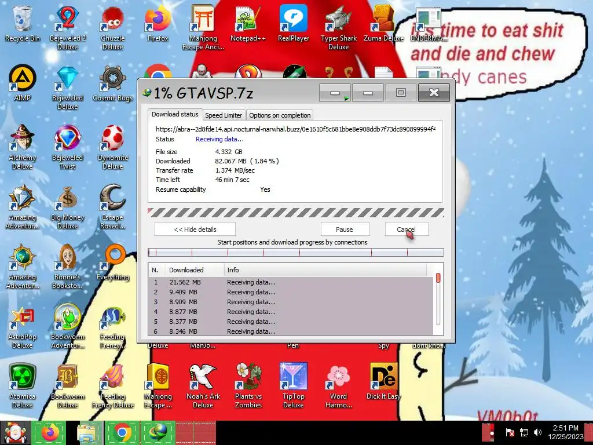Launch Bejeweled 2 Deluxe shortcut
Viewport: 593px width, 445px height.
click(68, 27)
